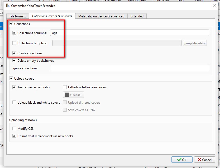This screenshot has height=168, width=220.
Task: Uncheck the Collections columns checkbox
Action: pos(14,33)
